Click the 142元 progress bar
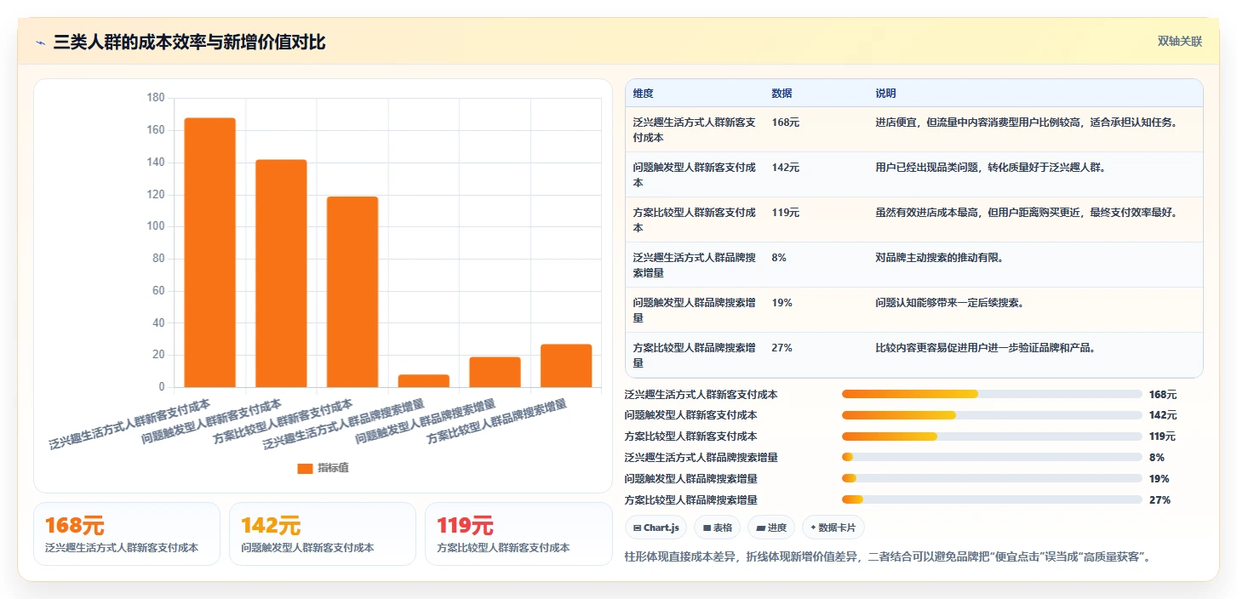Image resolution: width=1237 pixels, height=599 pixels. pyautogui.click(x=992, y=415)
